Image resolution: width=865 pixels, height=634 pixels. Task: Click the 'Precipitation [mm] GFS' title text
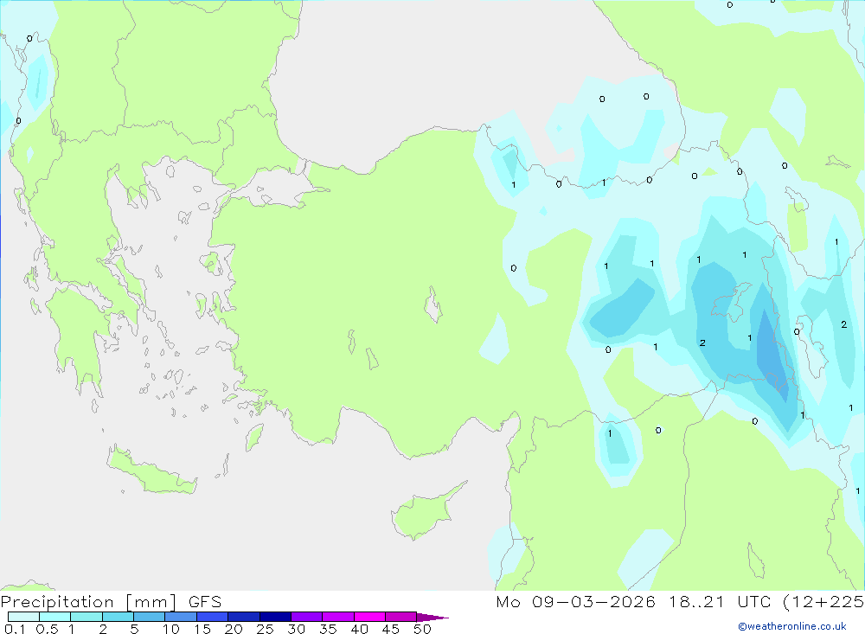click(111, 602)
